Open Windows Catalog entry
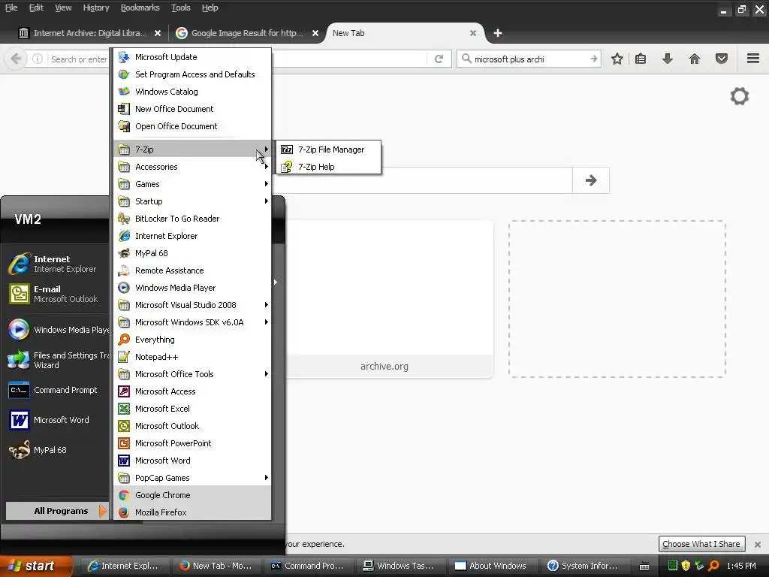 [x=192, y=91]
